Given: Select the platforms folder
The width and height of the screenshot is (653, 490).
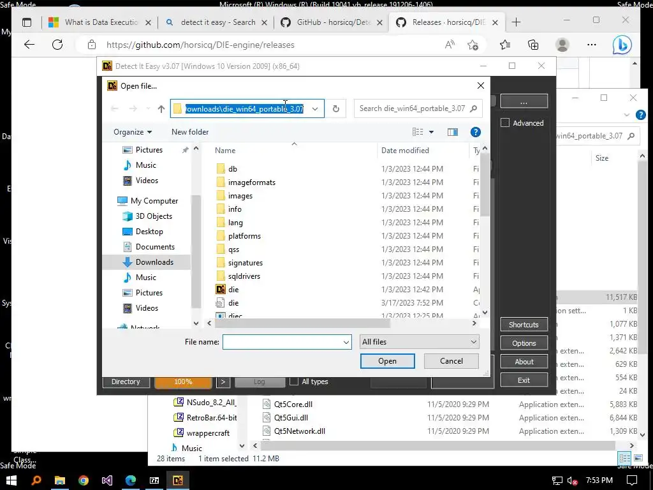Looking at the screenshot, I should pos(244,236).
